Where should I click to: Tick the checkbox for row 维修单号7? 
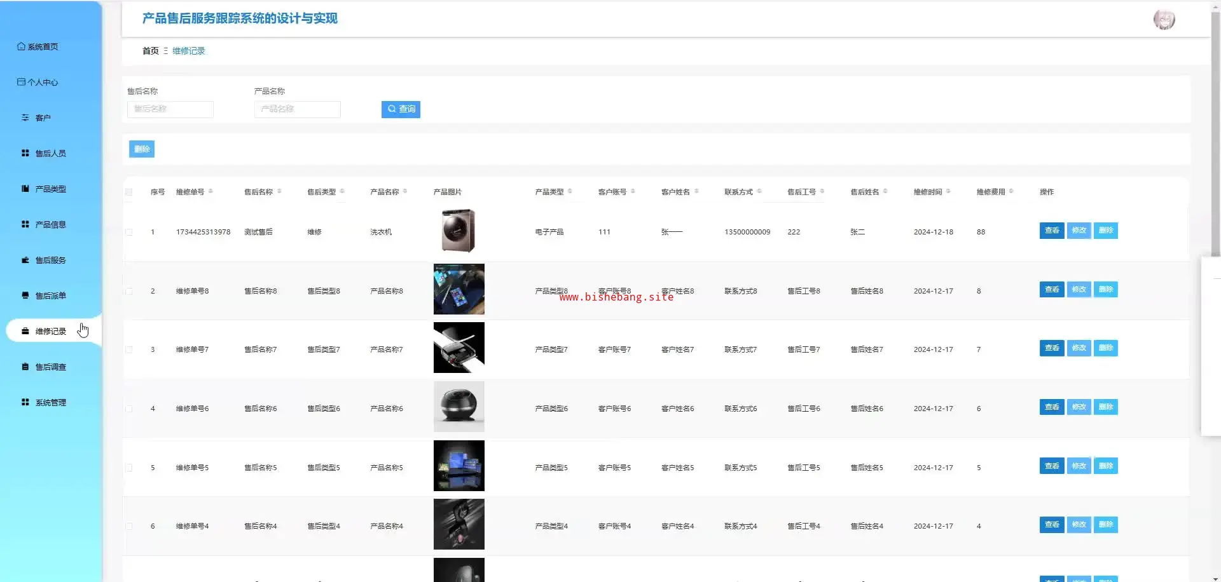[129, 349]
